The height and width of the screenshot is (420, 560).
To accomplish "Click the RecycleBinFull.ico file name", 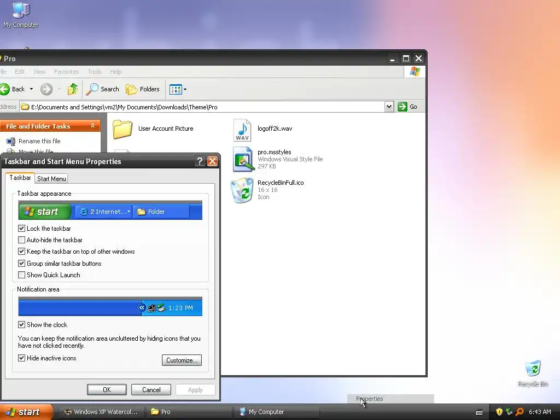I will click(281, 183).
